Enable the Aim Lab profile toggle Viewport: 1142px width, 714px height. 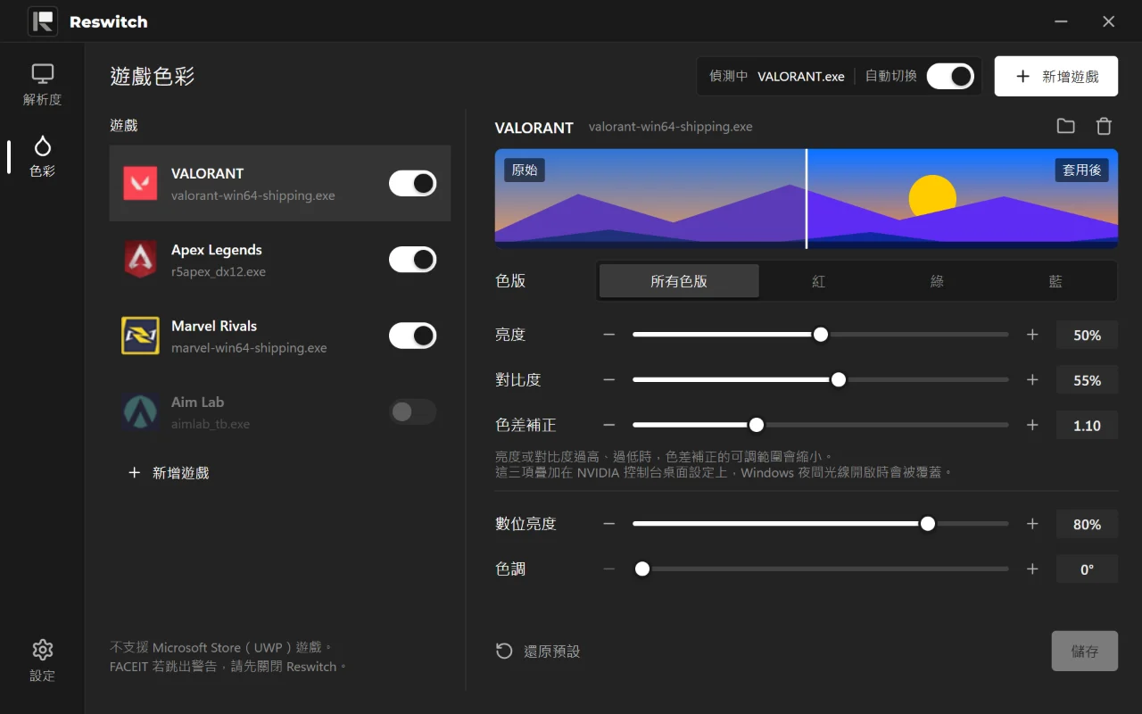[412, 411]
